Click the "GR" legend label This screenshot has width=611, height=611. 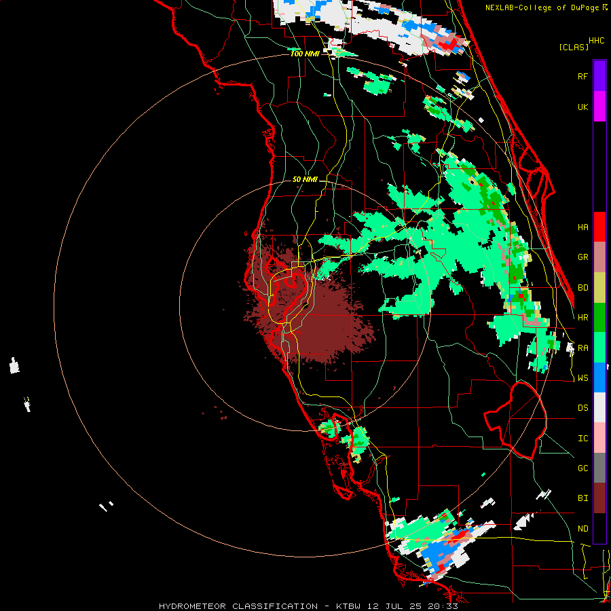click(x=582, y=257)
